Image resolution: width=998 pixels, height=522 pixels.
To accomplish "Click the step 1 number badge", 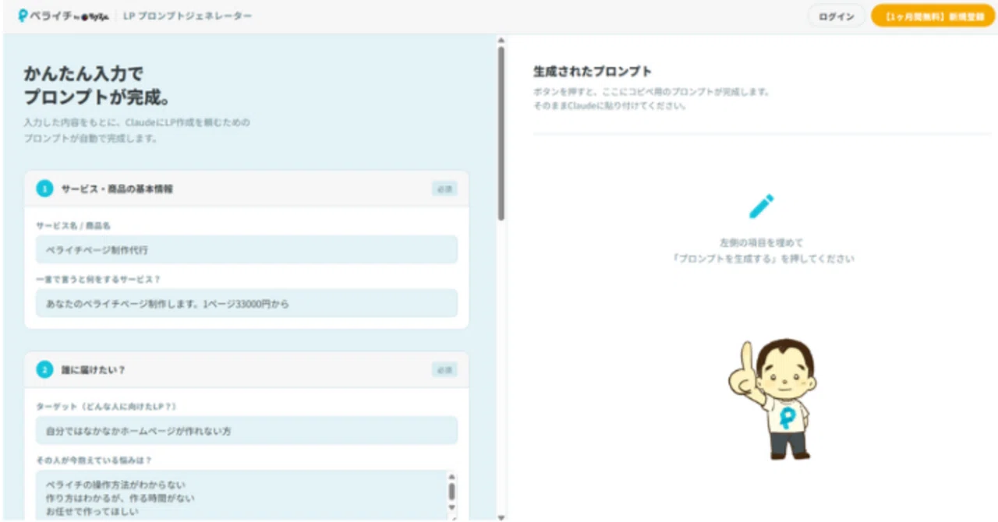I will 44,189.
